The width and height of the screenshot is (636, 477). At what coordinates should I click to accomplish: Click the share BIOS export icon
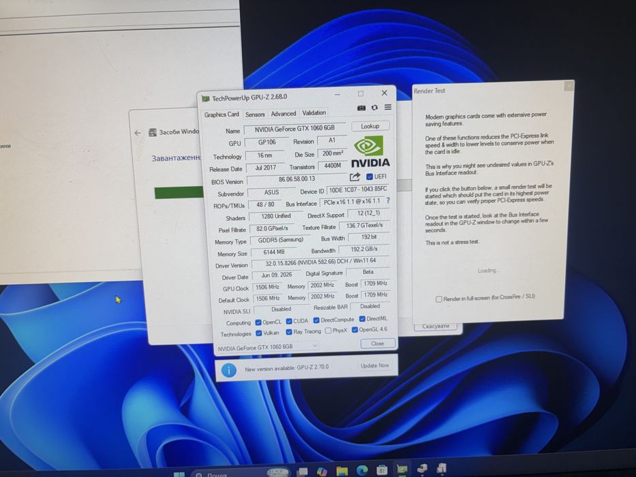(355, 177)
